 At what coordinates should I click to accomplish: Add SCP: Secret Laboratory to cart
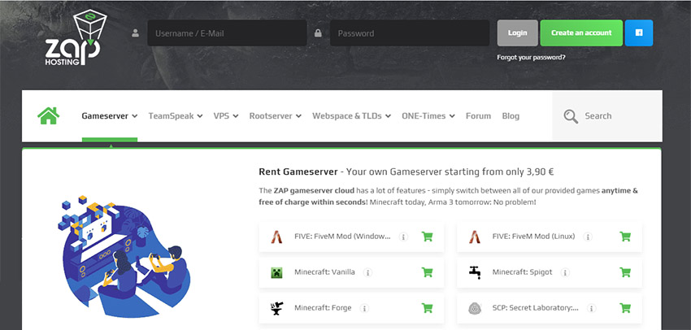(625, 308)
